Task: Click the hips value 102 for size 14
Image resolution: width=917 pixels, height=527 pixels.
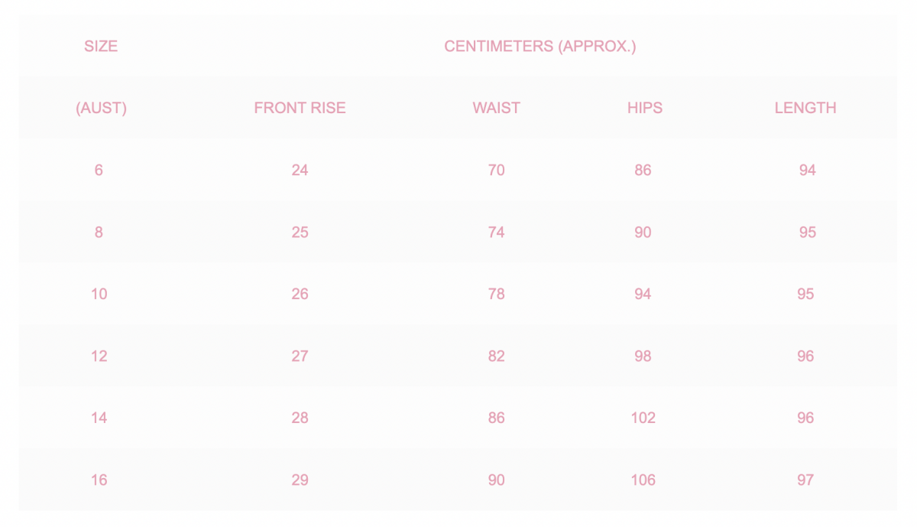Action: pos(643,418)
